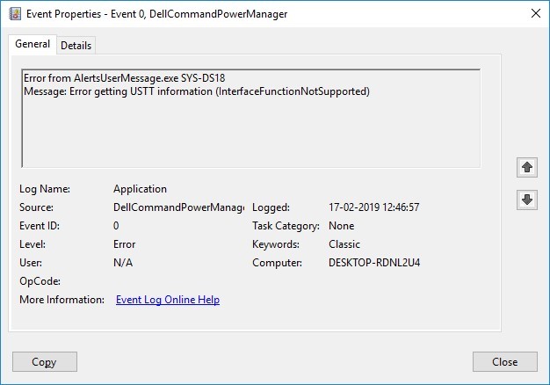Click the 'Computer:' label
The height and width of the screenshot is (385, 550).
[x=277, y=263]
